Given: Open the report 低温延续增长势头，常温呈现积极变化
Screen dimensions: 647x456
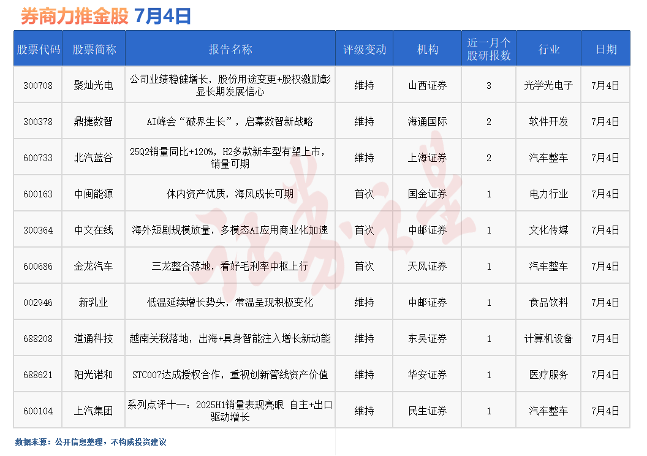Looking at the screenshot, I should pos(230,303).
